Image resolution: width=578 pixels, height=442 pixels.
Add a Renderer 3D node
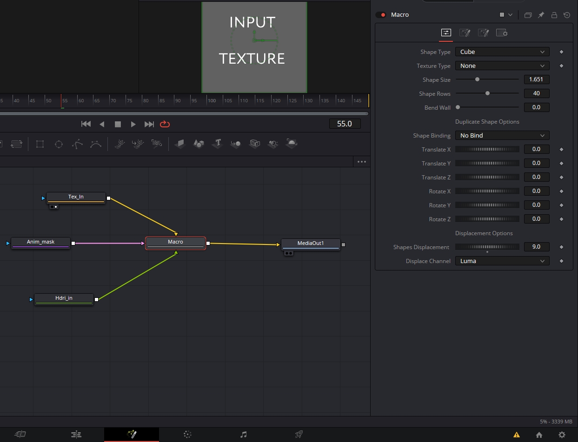pyautogui.click(x=292, y=143)
